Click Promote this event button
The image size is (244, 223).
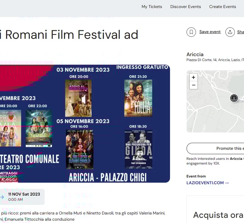(x=215, y=148)
